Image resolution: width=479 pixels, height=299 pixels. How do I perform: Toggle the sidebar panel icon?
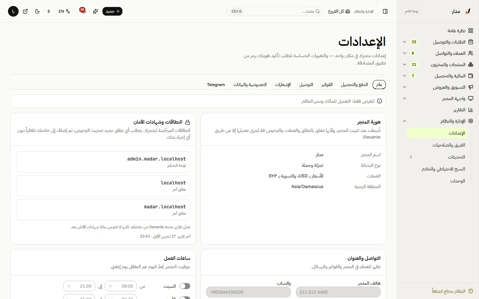tap(385, 11)
